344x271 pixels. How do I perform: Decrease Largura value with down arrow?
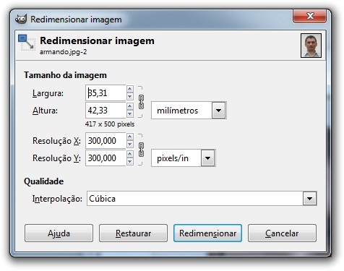(x=130, y=97)
